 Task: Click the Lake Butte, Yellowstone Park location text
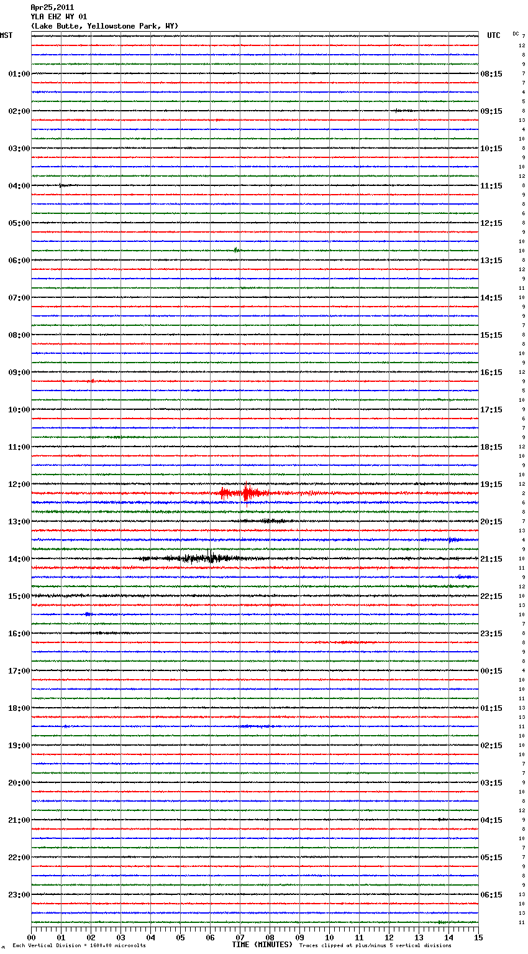tap(104, 26)
